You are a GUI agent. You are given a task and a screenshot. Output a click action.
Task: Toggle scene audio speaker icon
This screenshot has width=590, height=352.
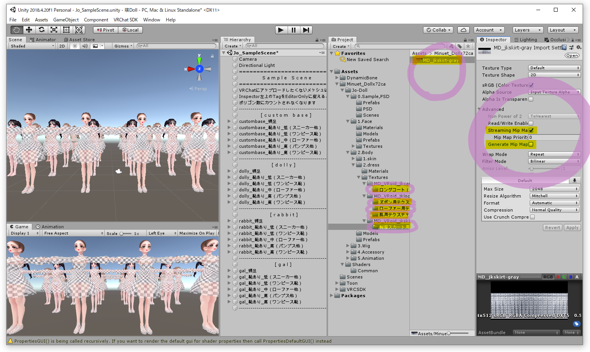[x=85, y=46]
